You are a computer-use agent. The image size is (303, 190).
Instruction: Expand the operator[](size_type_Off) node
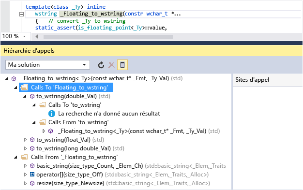point(25,175)
